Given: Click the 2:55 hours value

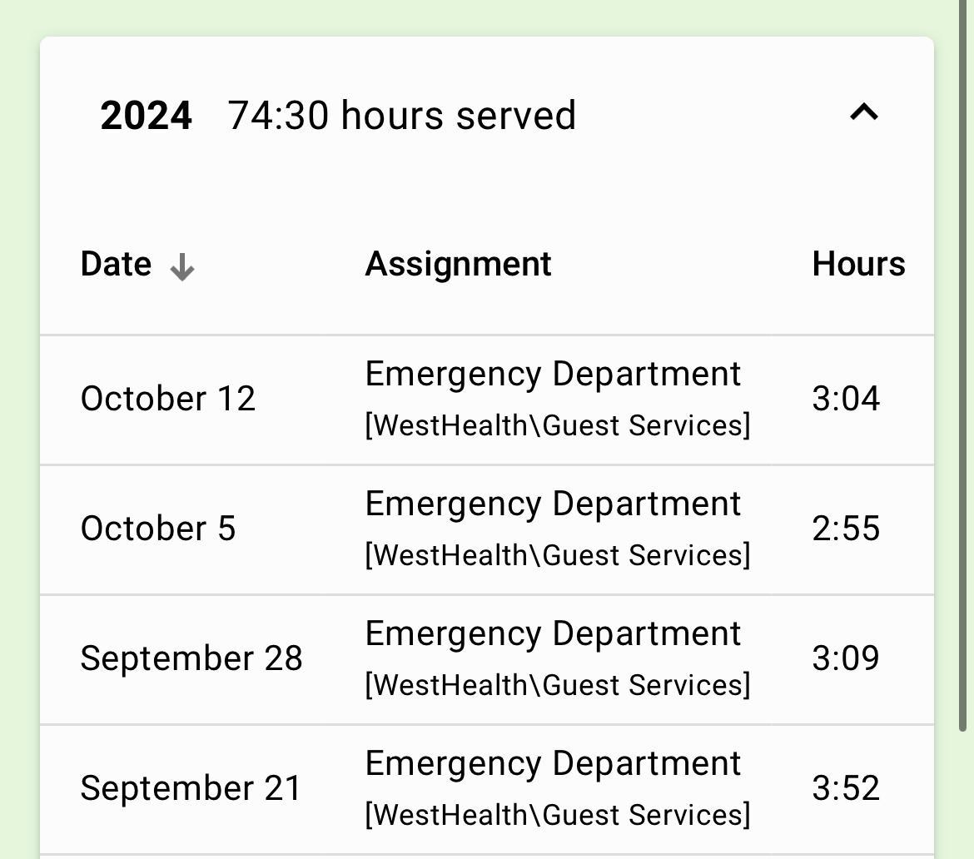Looking at the screenshot, I should tap(846, 529).
